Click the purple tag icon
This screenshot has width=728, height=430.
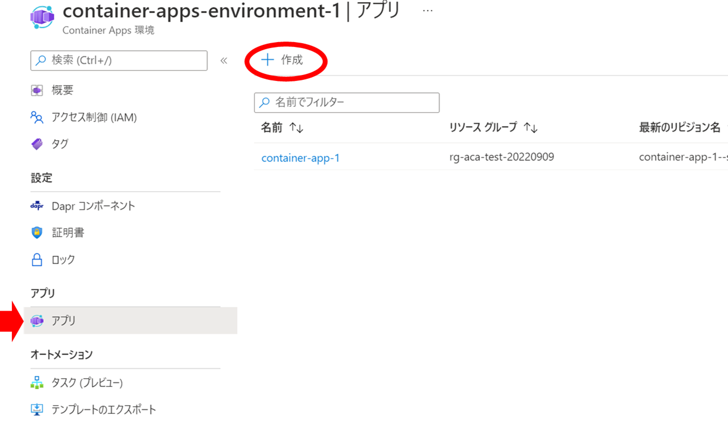point(37,144)
